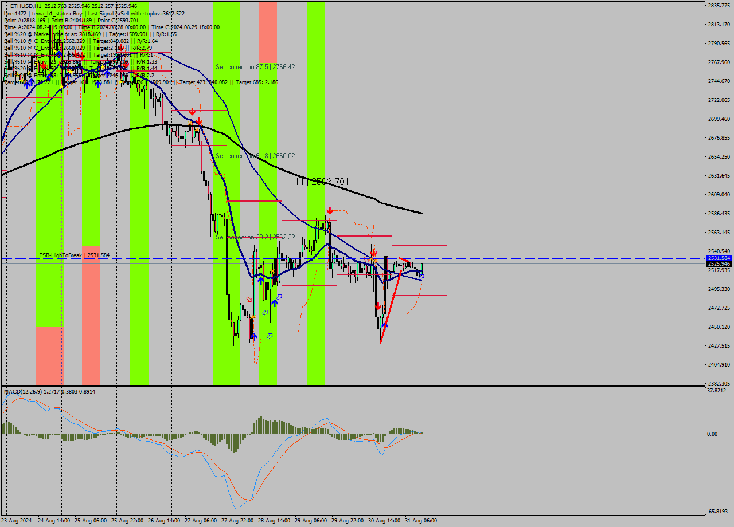Screen dimensions: 734x527
Task: Click the 2654.250 price axis label
Action: click(x=719, y=156)
